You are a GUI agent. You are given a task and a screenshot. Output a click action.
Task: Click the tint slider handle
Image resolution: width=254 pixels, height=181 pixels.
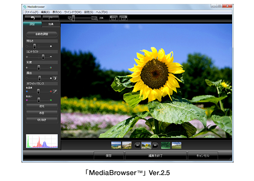tap(39, 100)
